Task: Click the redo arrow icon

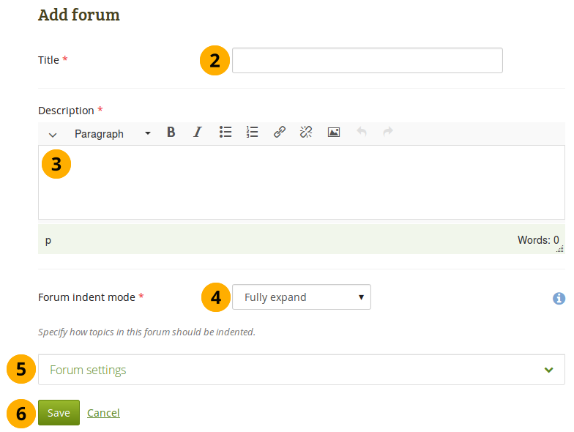Action: click(388, 133)
